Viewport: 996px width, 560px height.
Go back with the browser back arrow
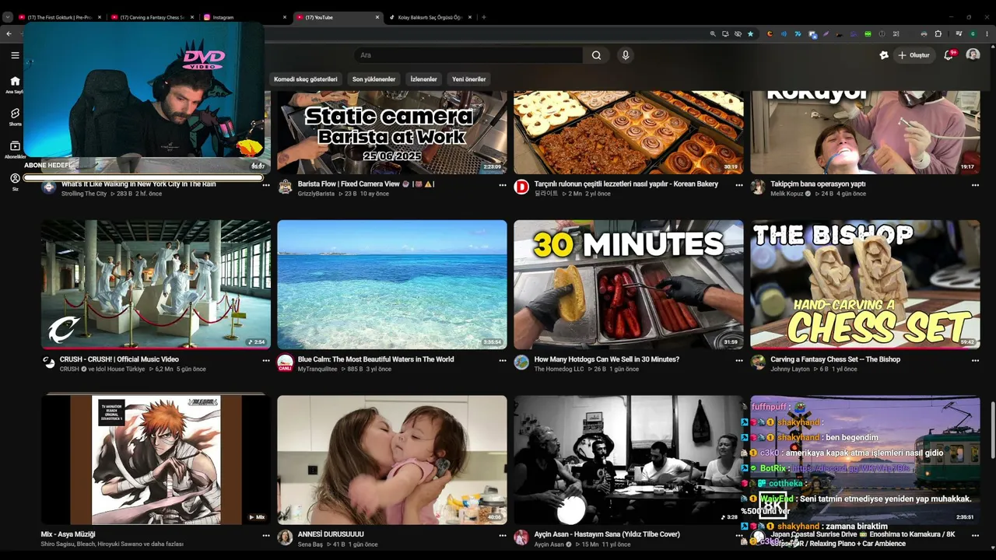[9, 33]
